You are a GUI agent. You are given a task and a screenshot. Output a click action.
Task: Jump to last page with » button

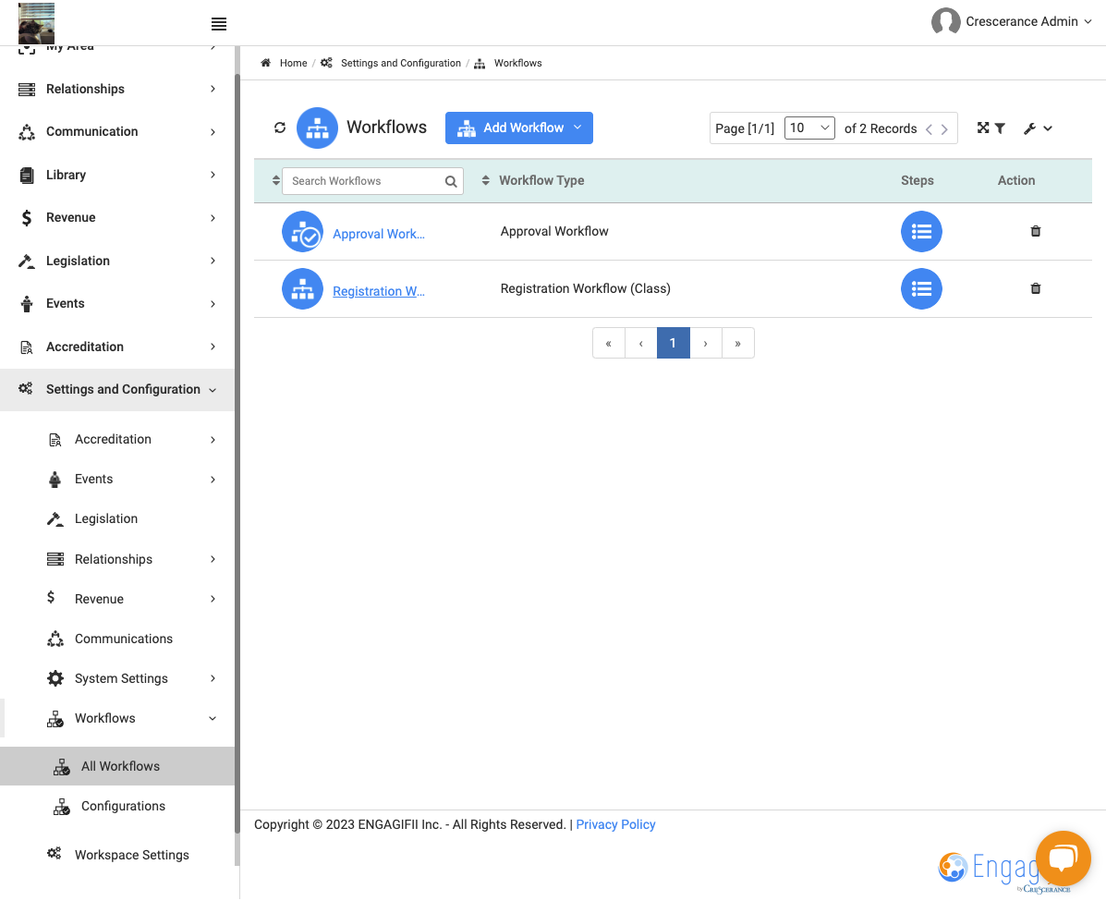click(x=738, y=343)
